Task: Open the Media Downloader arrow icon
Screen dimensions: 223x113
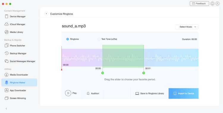Action: tap(7, 75)
